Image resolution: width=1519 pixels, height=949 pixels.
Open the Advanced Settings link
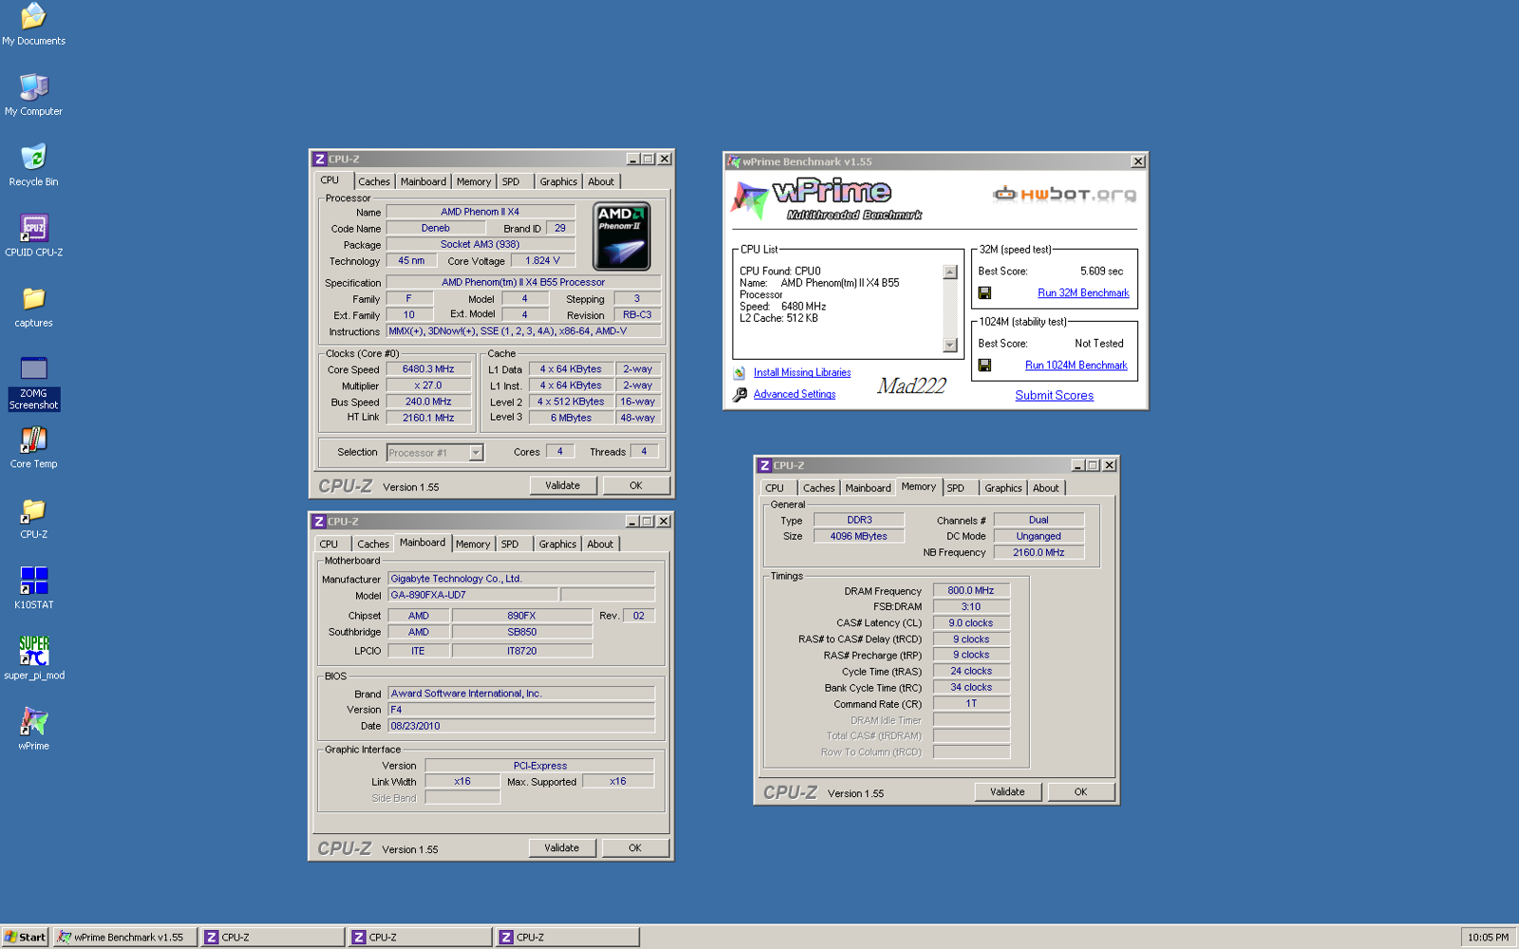click(x=795, y=395)
